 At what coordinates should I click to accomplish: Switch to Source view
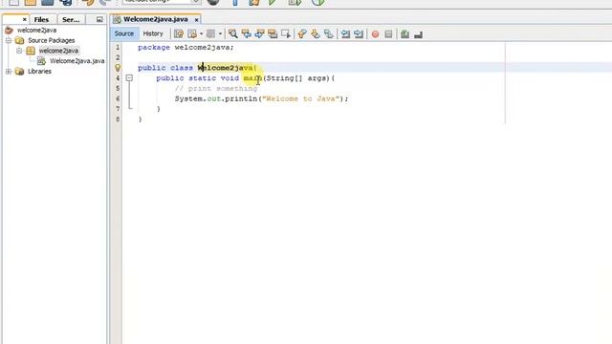click(x=124, y=33)
